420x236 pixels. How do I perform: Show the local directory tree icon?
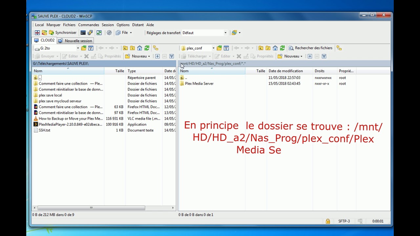[156, 48]
